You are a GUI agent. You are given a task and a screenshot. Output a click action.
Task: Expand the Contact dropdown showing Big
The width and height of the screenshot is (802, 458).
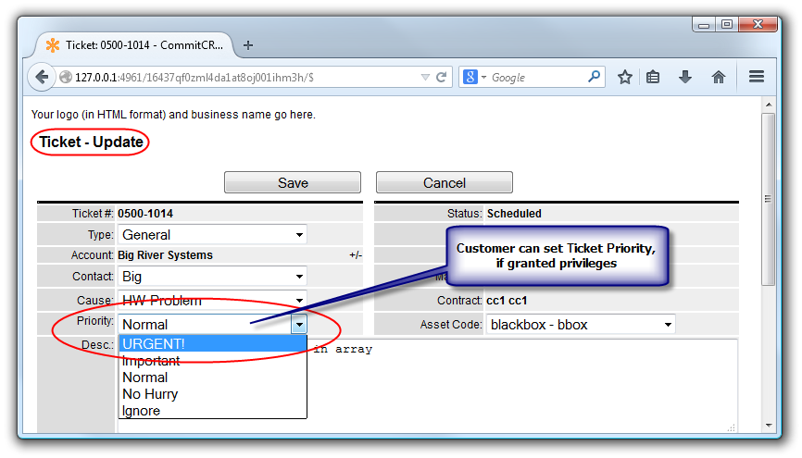pos(212,277)
